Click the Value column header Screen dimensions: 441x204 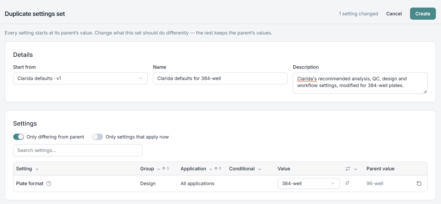click(284, 169)
